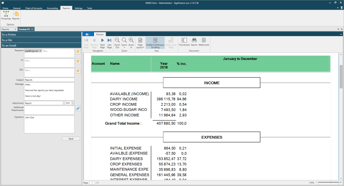
Task: Click zoom slider plus button
Action: click(341, 182)
